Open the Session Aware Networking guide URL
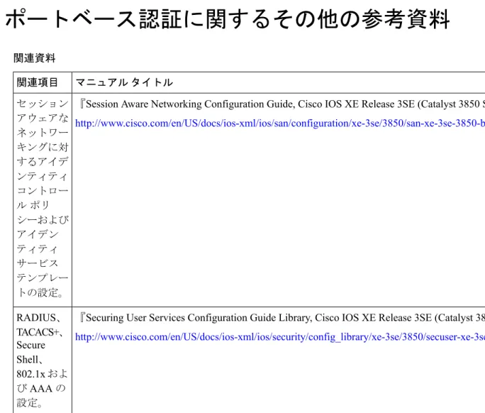This screenshot has height=413, width=485. [x=280, y=123]
